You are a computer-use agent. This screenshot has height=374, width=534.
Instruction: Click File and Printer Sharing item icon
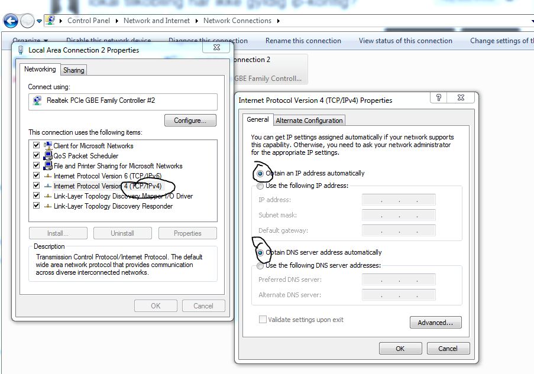tap(48, 165)
